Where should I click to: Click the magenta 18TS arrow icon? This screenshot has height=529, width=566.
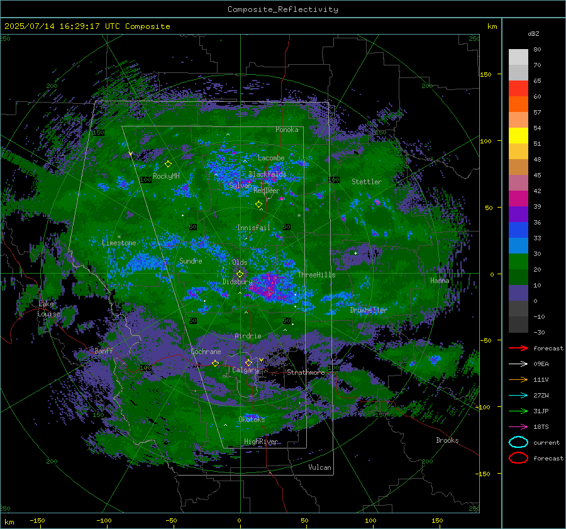coord(518,426)
